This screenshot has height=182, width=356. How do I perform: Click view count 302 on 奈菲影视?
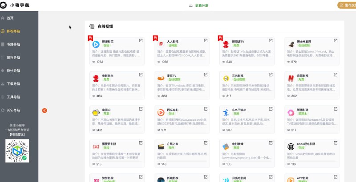pyautogui.click(x=294, y=96)
